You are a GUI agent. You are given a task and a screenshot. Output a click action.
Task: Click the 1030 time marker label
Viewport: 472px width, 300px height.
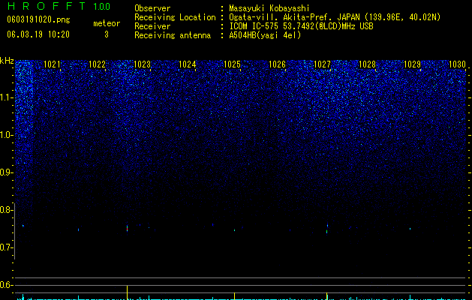(x=457, y=64)
